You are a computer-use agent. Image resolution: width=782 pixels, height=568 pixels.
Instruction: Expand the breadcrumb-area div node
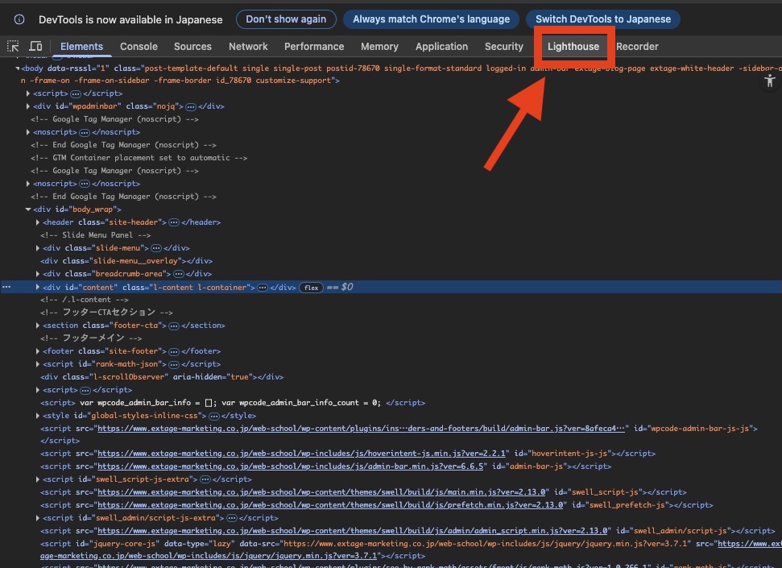point(38,274)
